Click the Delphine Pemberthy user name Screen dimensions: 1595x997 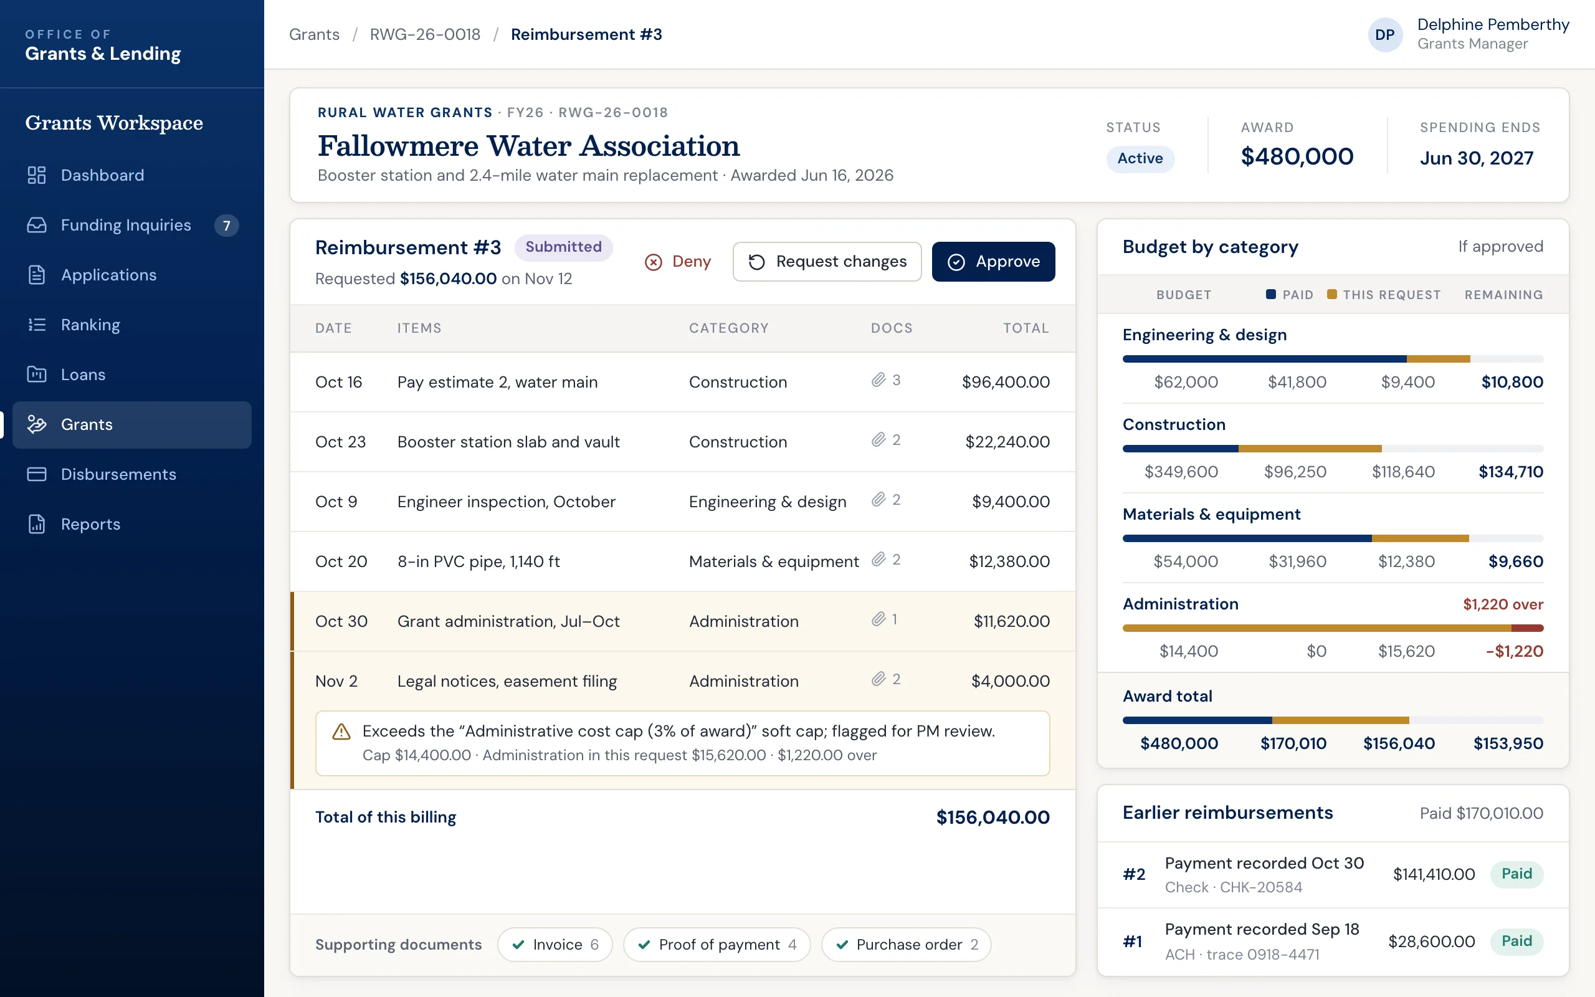(x=1493, y=24)
